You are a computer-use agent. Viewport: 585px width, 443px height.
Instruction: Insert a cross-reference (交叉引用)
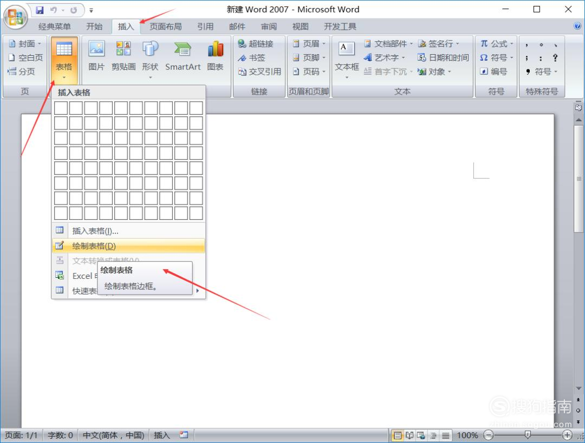259,71
